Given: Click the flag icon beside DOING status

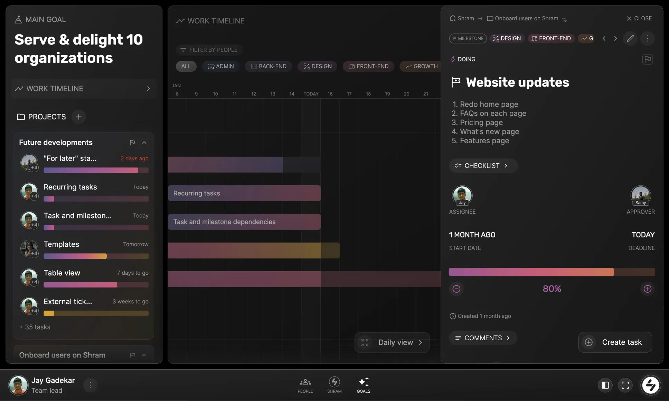Looking at the screenshot, I should coord(647,59).
